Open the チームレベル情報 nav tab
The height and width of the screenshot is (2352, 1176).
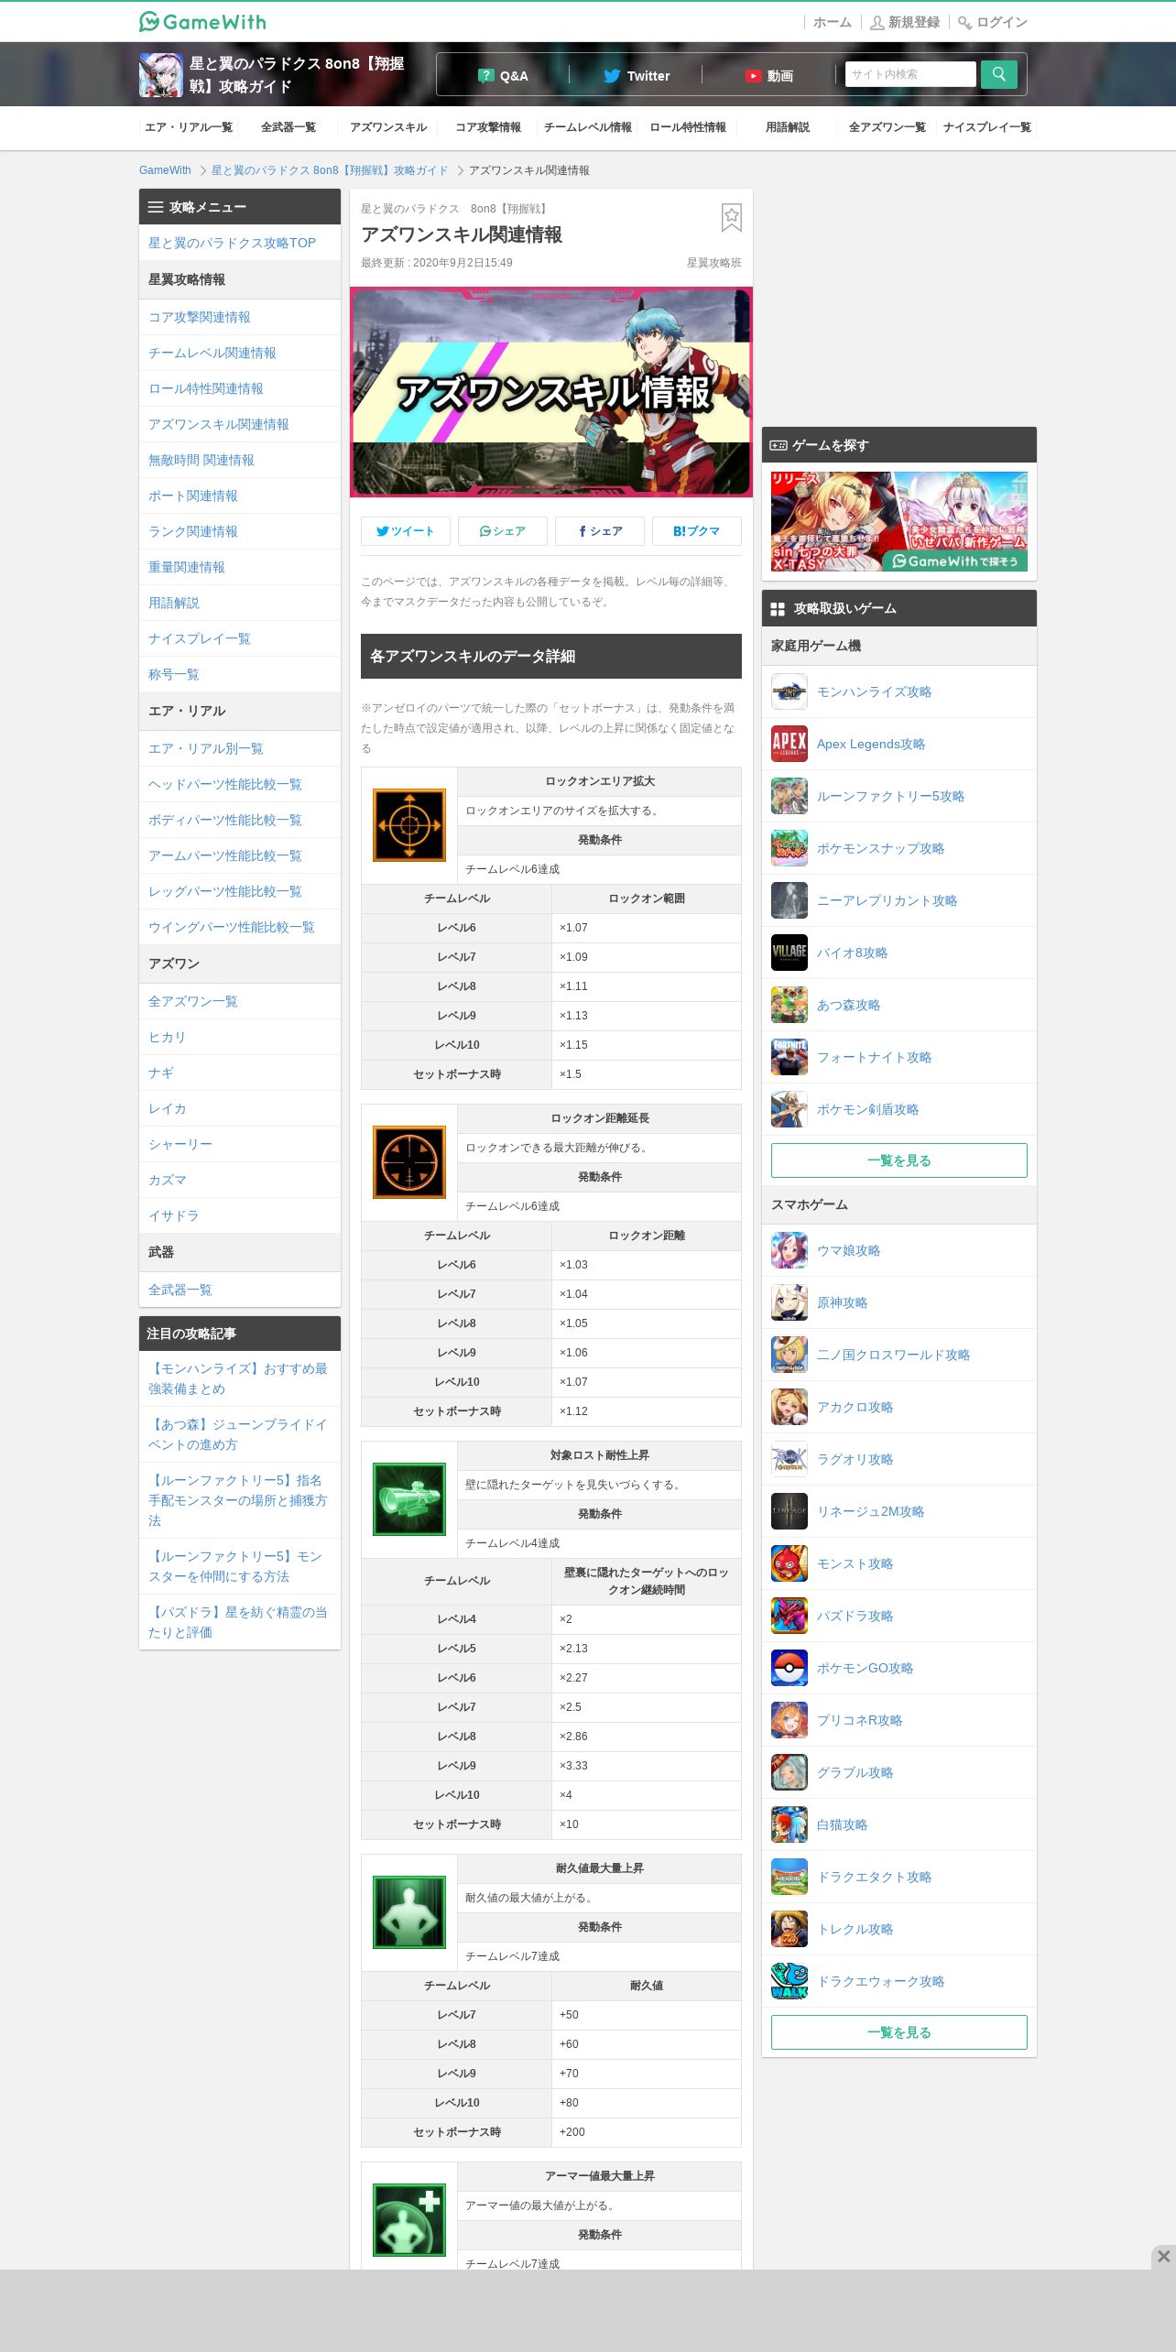coord(588,127)
